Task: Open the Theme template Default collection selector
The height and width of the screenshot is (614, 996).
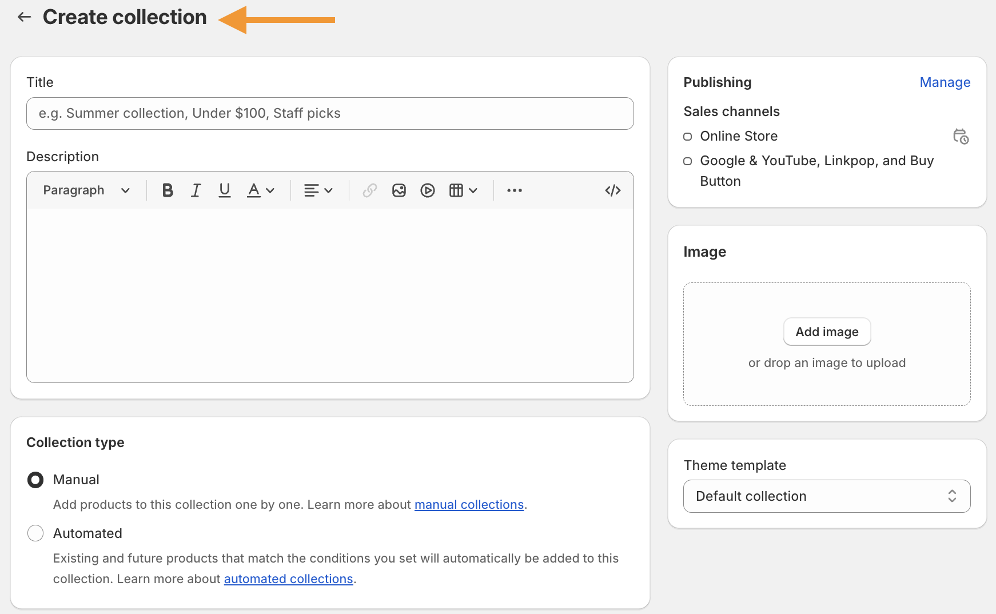Action: [x=826, y=496]
